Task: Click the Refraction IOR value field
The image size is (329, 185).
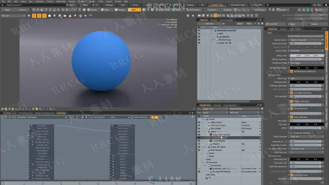Action: coord(306,163)
